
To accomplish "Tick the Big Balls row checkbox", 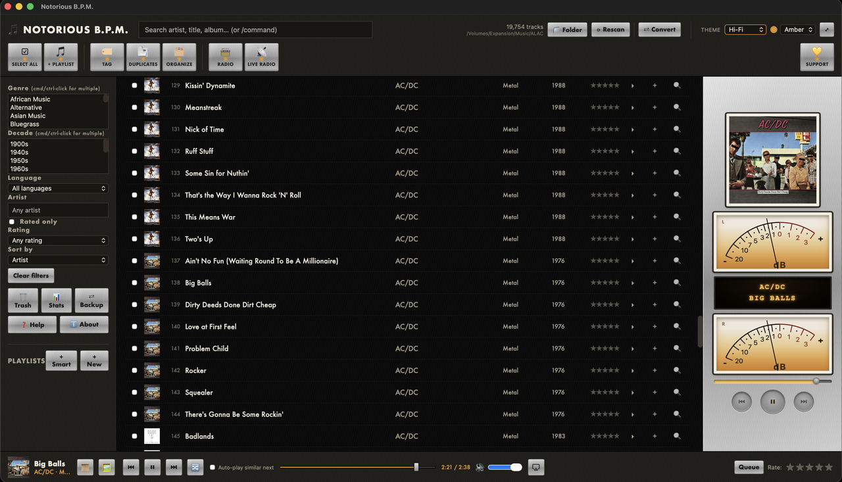I will tap(134, 283).
